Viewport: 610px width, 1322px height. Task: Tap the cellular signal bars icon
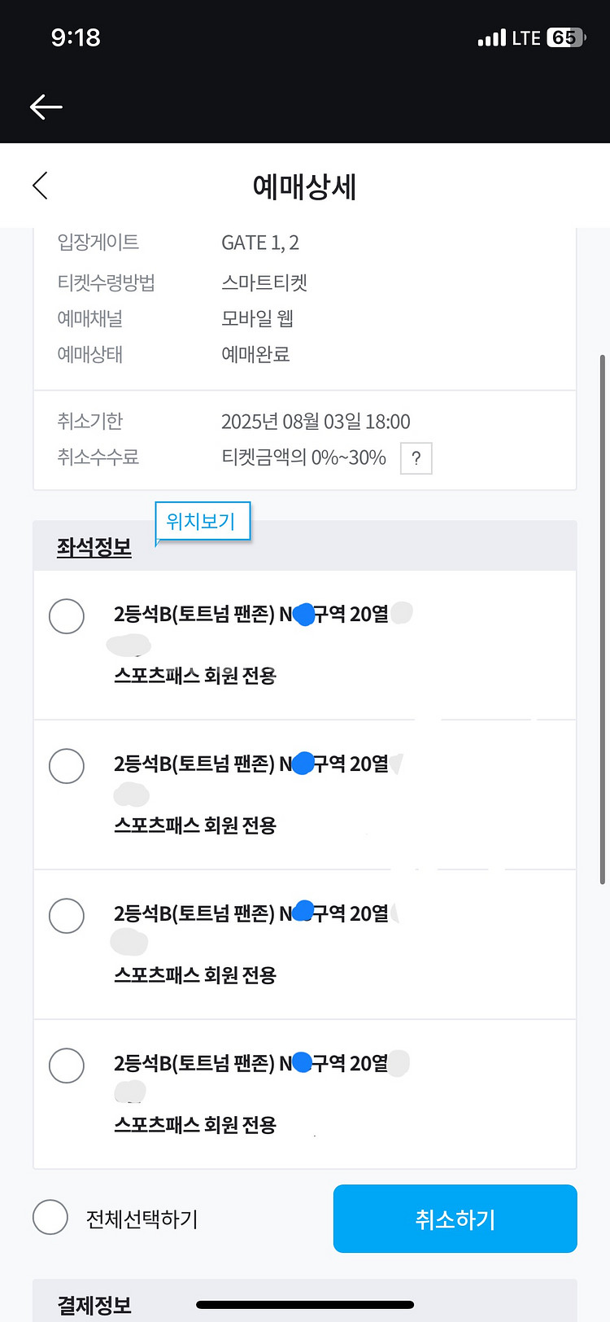491,37
